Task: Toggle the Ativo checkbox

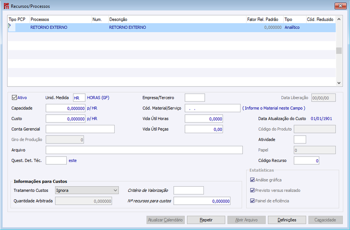Action: [x=14, y=97]
